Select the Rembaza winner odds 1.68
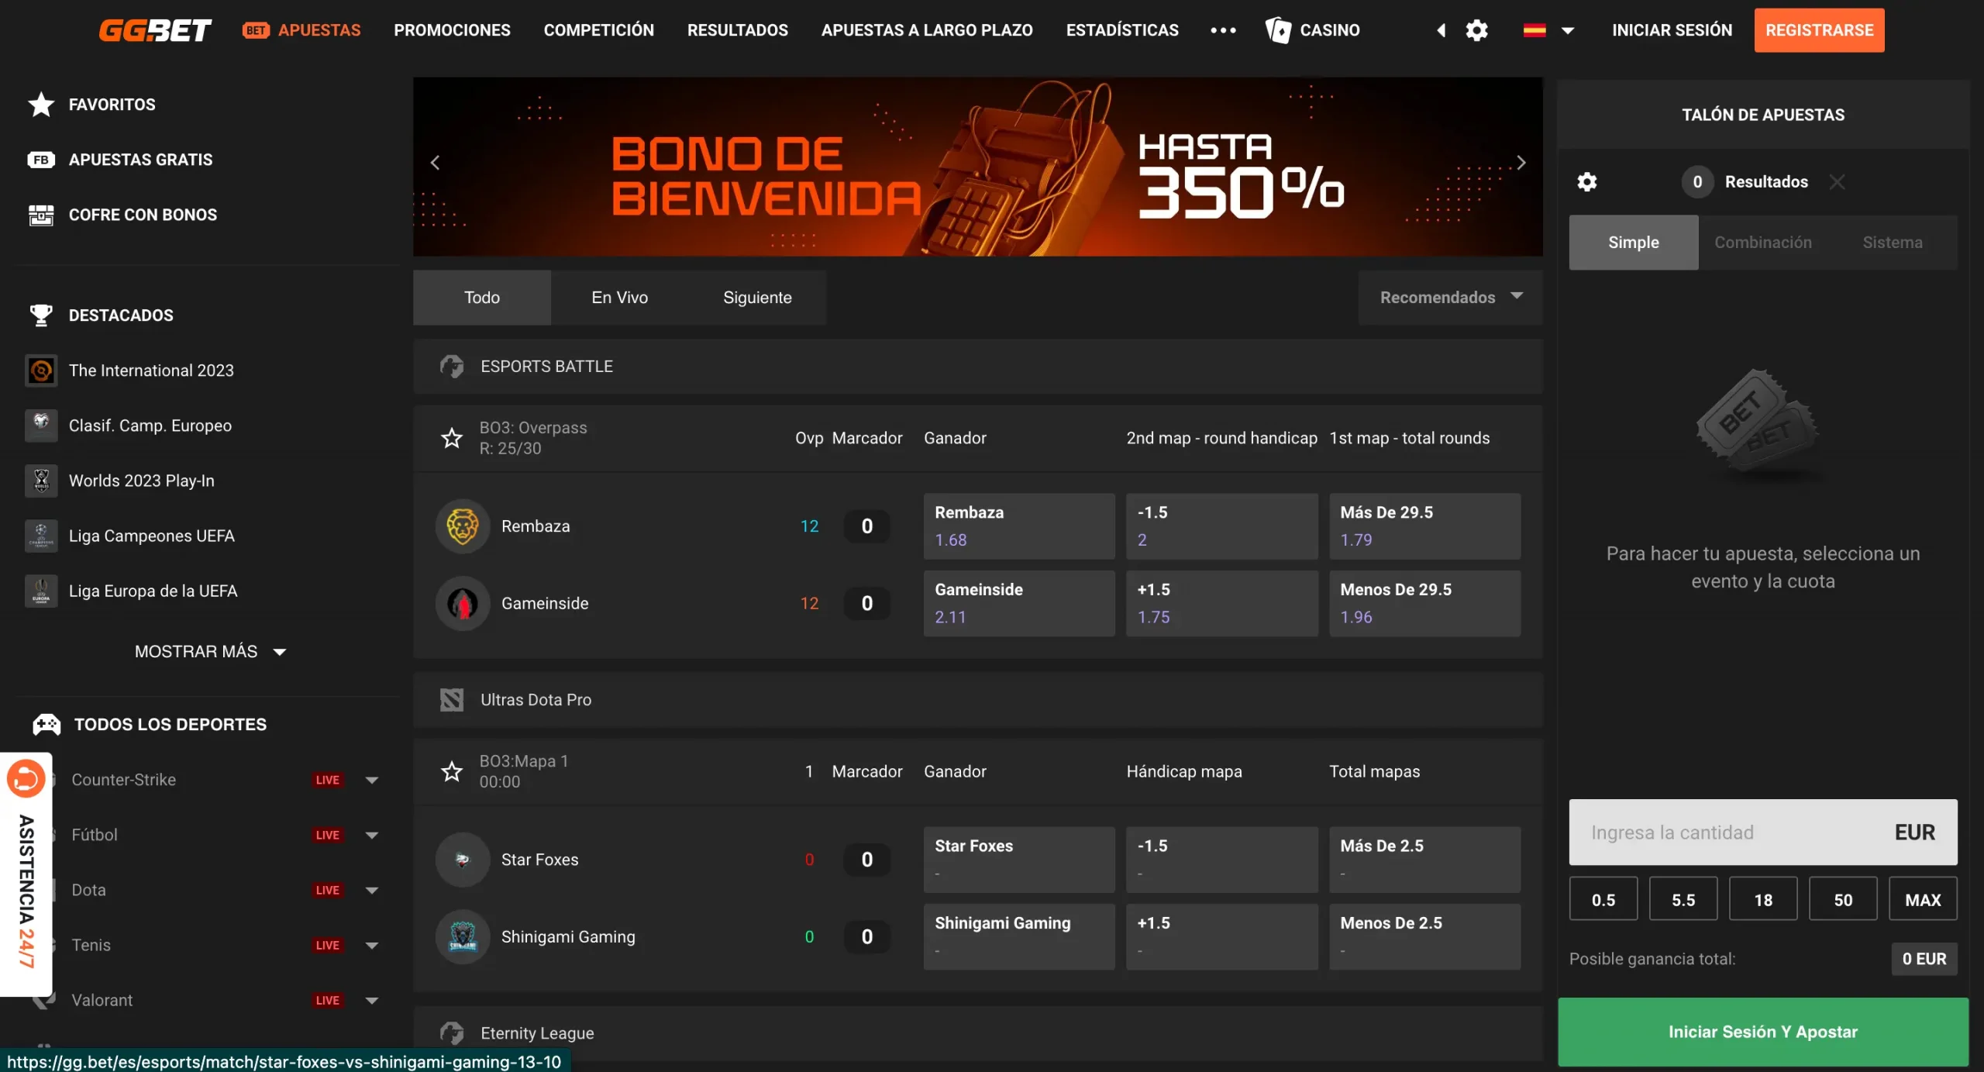1984x1072 pixels. pyautogui.click(x=1019, y=526)
